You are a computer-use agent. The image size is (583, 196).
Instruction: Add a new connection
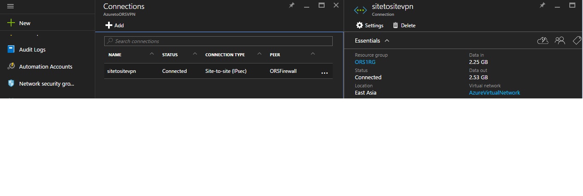click(x=114, y=26)
